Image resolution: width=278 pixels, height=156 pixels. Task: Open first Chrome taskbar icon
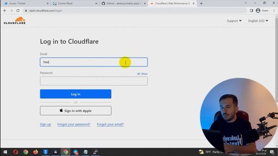[x=26, y=152]
